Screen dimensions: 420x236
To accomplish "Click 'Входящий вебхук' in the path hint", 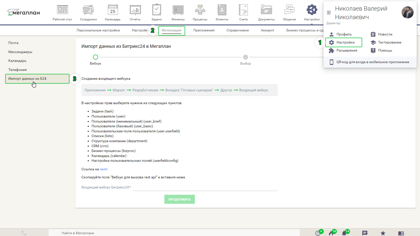I will (254, 90).
